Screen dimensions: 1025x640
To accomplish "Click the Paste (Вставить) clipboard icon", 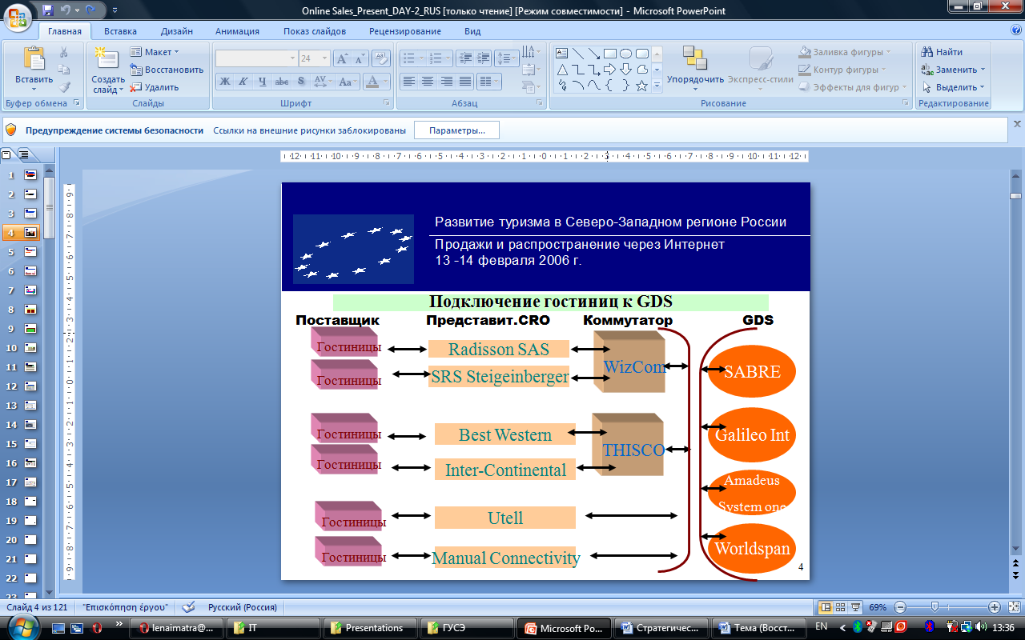I will coord(34,59).
